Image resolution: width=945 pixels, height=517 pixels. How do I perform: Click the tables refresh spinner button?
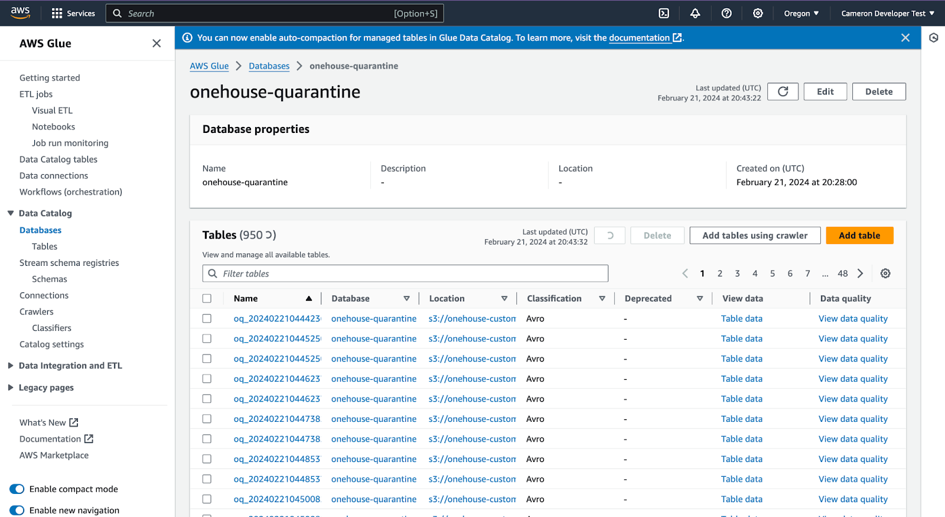pos(610,235)
